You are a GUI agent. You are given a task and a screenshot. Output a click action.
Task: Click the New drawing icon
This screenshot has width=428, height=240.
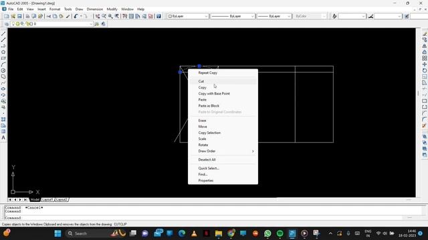coord(7,16)
